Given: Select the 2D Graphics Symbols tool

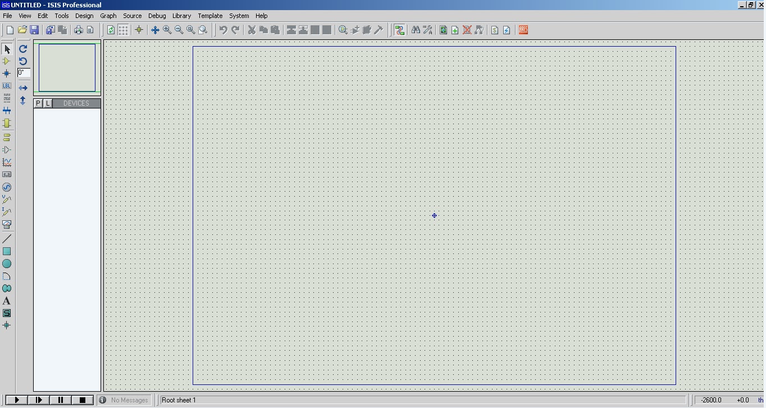Looking at the screenshot, I should [x=7, y=313].
